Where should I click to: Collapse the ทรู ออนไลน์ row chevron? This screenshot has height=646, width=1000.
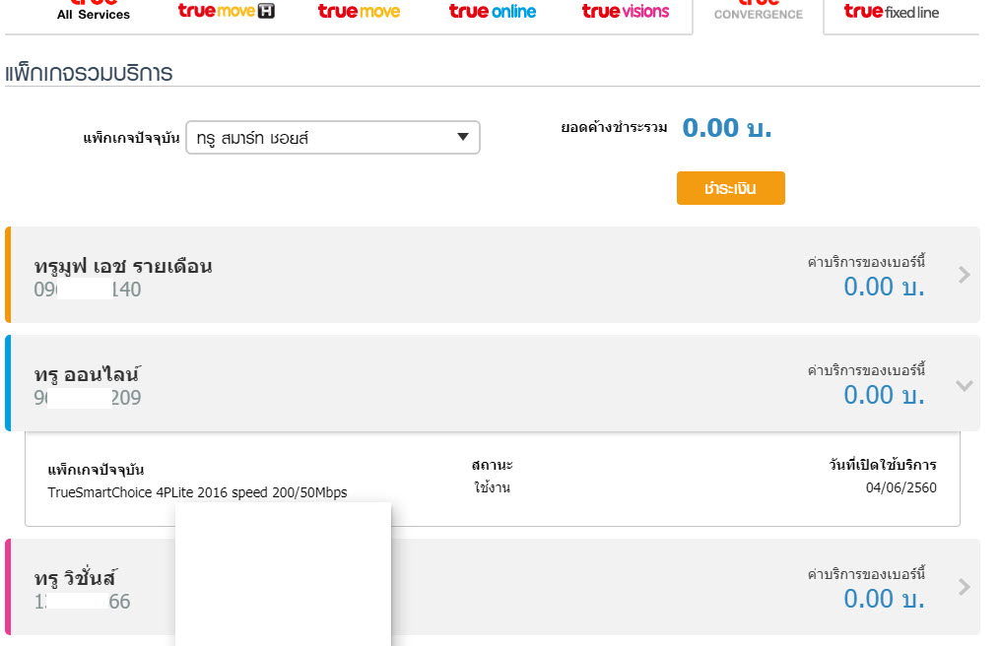(965, 385)
